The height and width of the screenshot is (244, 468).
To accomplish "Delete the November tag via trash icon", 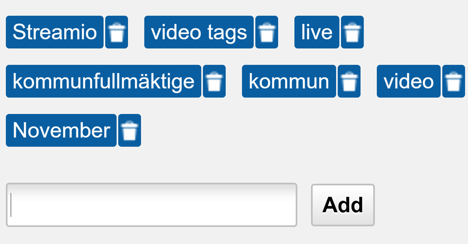I will click(129, 130).
